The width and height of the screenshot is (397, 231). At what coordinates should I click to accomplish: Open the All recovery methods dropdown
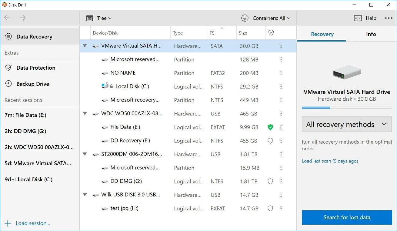(346, 124)
